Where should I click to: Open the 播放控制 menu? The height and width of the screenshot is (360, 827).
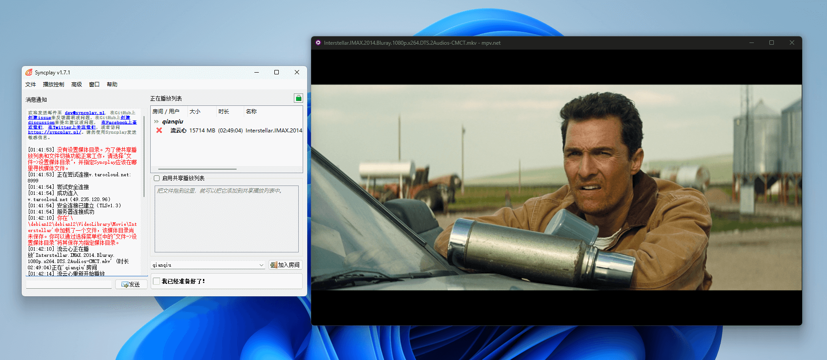53,85
